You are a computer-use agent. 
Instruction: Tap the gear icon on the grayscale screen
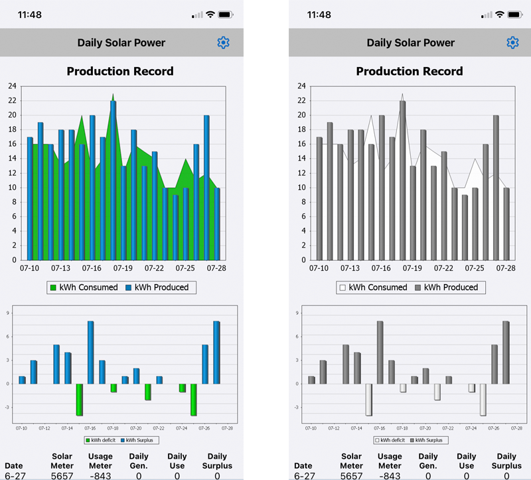click(x=512, y=42)
